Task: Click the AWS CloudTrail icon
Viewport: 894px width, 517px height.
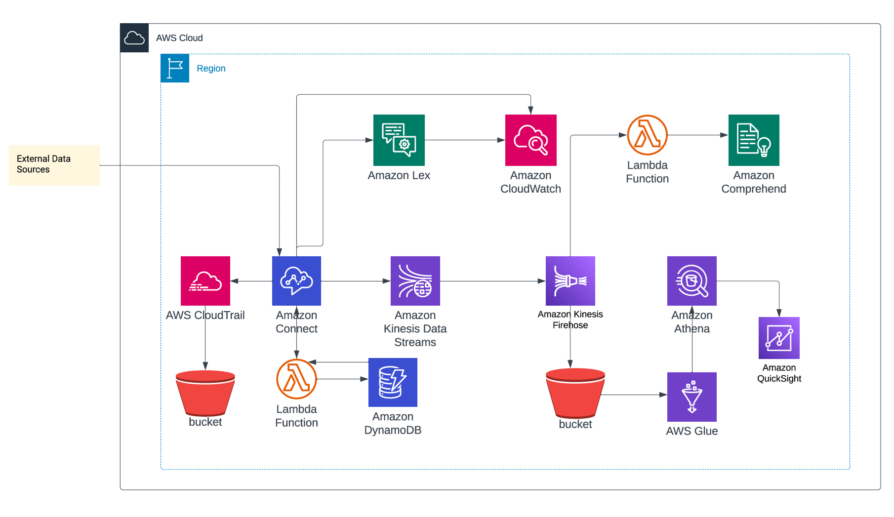Action: click(205, 281)
